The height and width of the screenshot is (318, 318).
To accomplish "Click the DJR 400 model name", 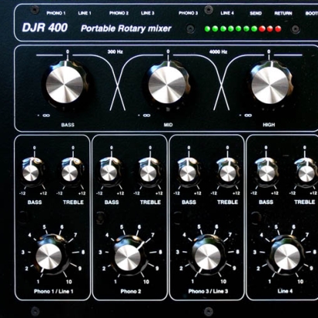I will (45, 28).
